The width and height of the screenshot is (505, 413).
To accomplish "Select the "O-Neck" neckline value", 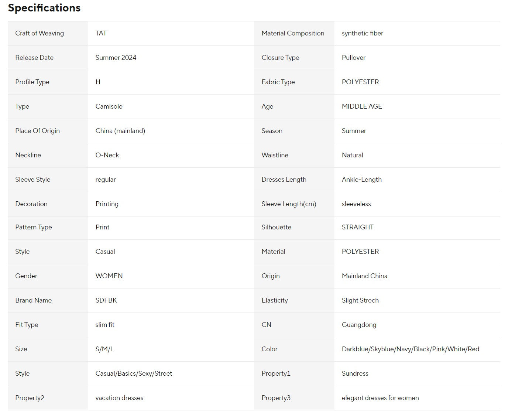I will pos(107,155).
